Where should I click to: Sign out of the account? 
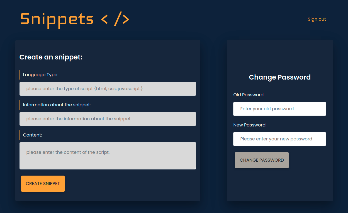click(x=317, y=19)
